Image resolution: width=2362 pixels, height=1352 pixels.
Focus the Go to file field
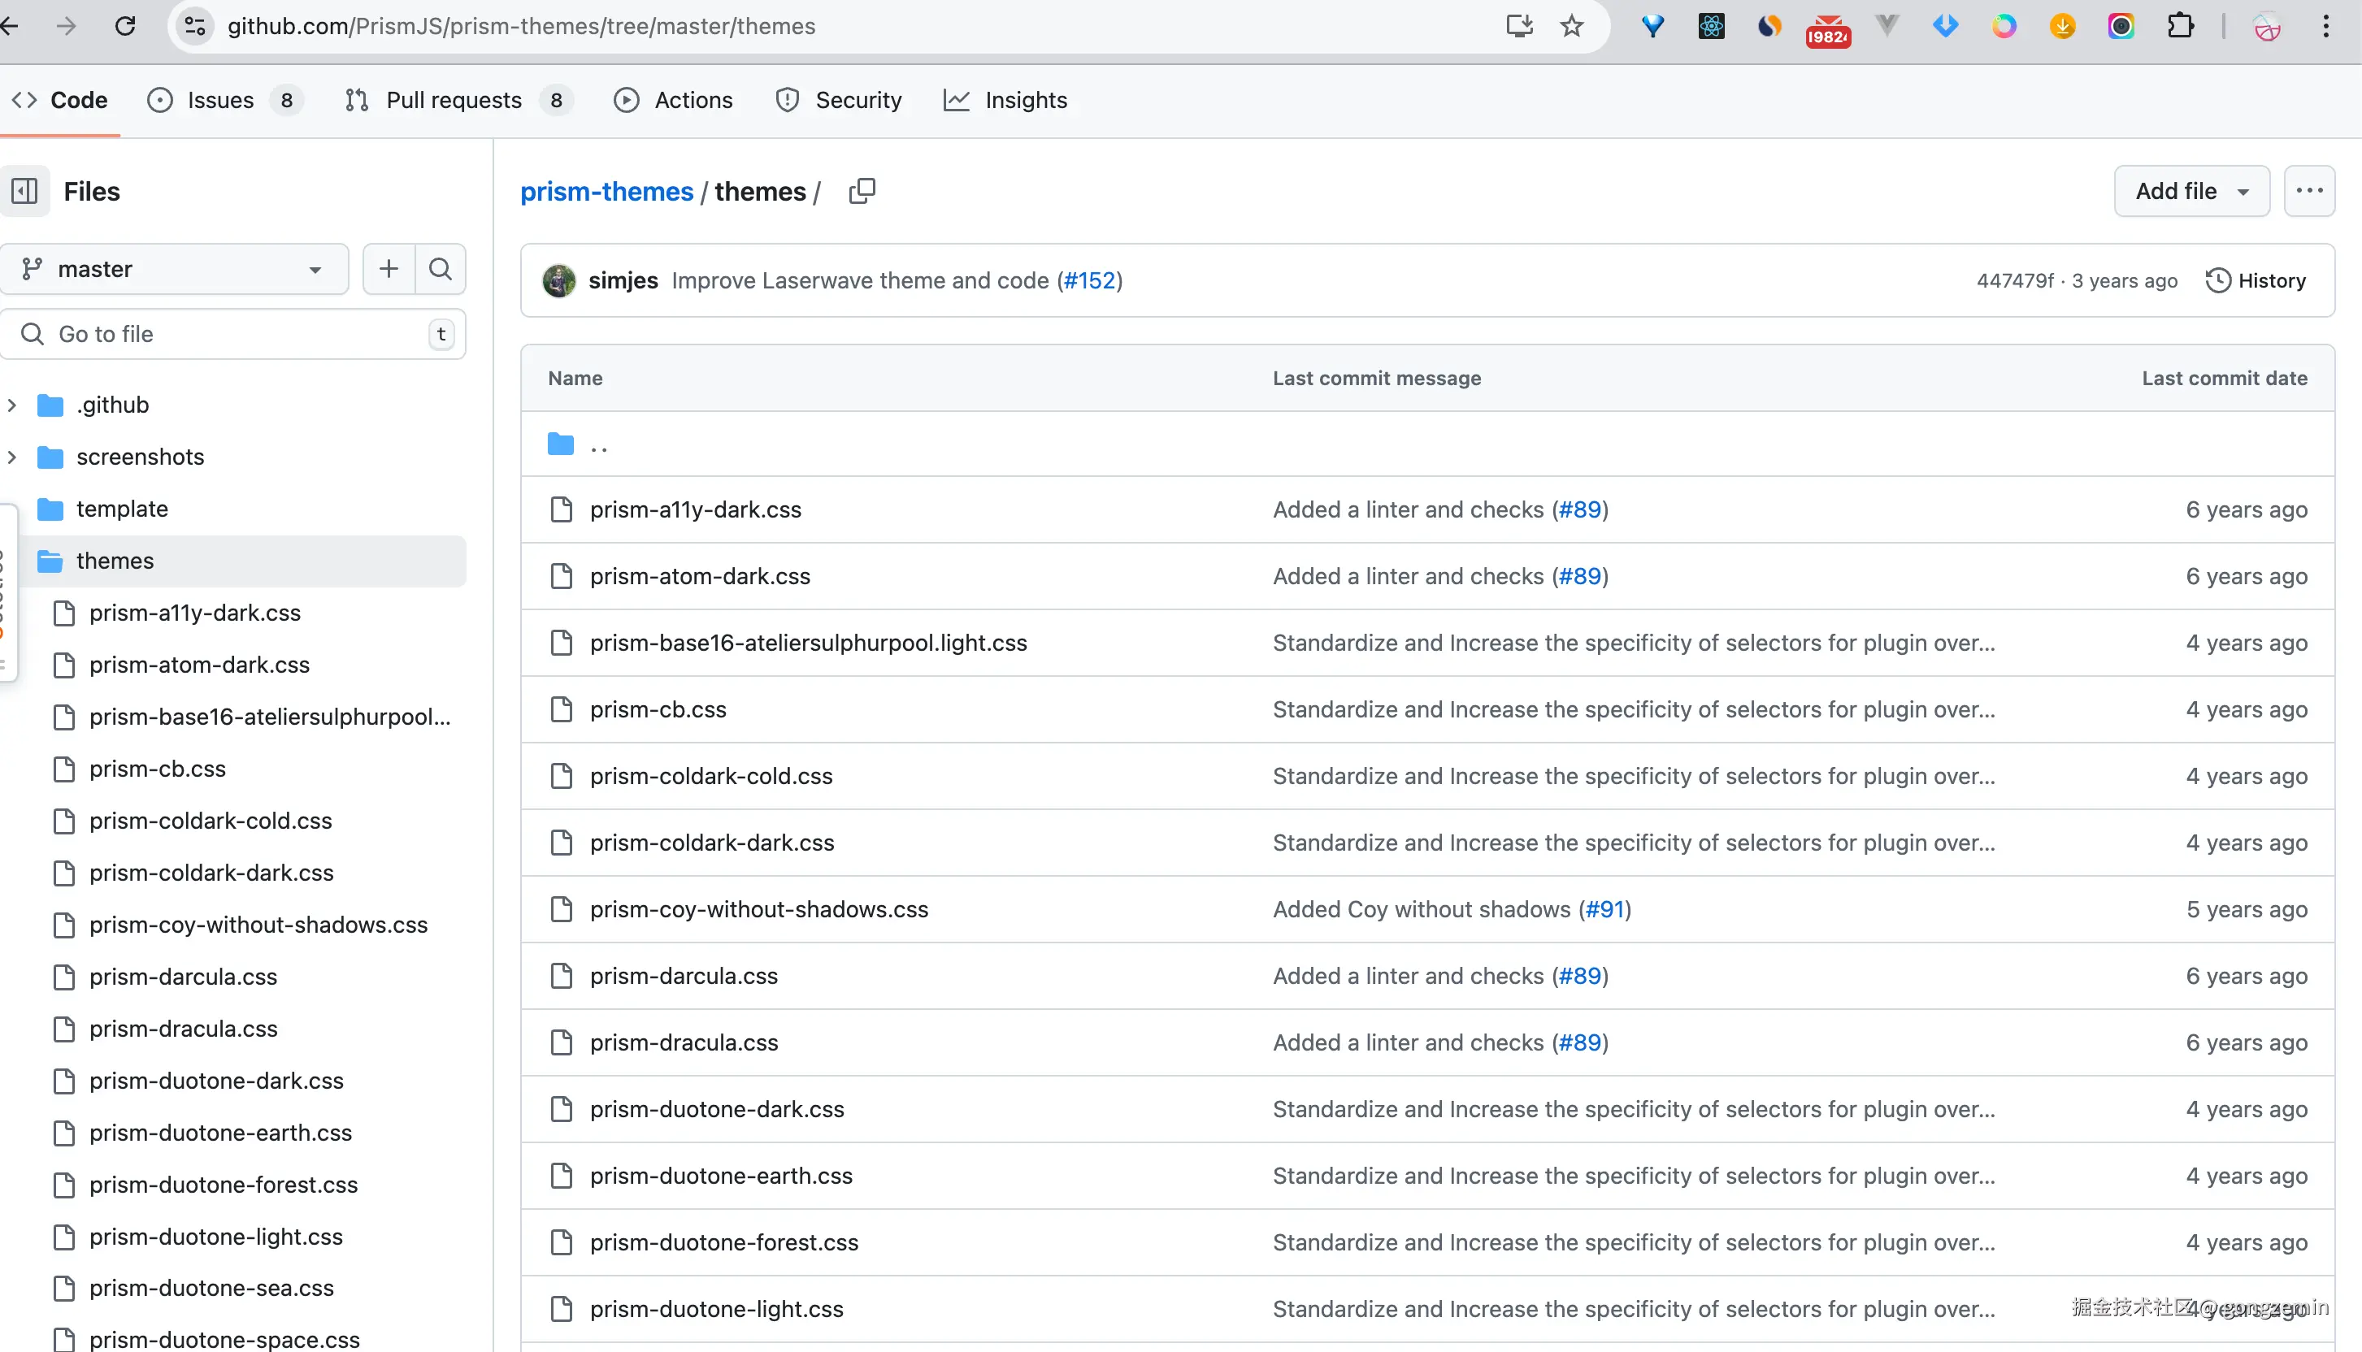(x=232, y=334)
